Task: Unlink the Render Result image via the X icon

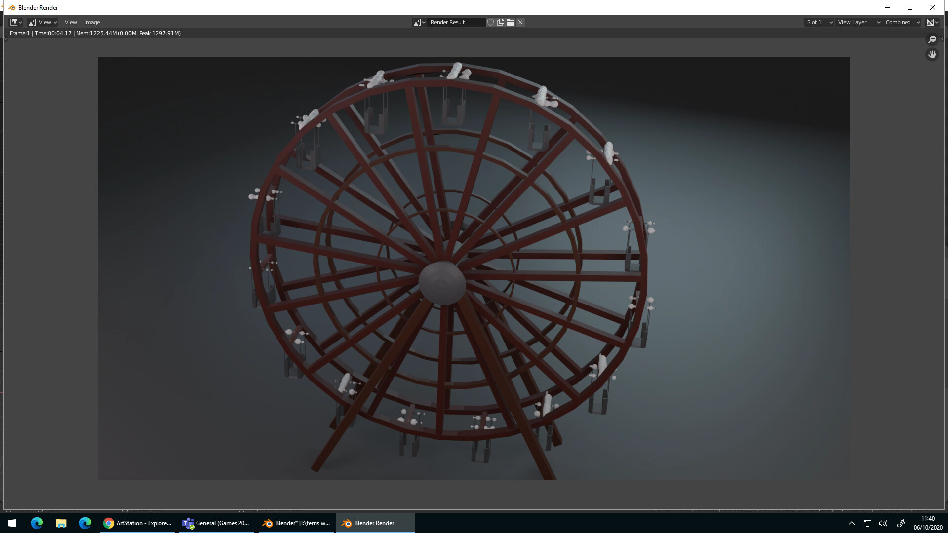Action: point(520,22)
